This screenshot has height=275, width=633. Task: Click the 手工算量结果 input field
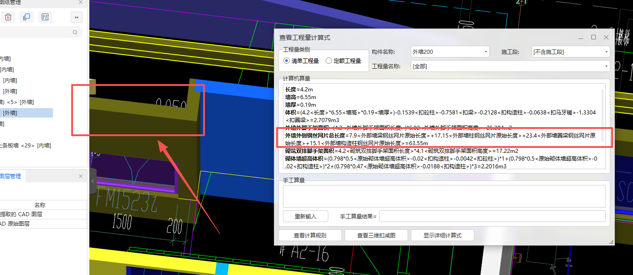[x=494, y=216]
